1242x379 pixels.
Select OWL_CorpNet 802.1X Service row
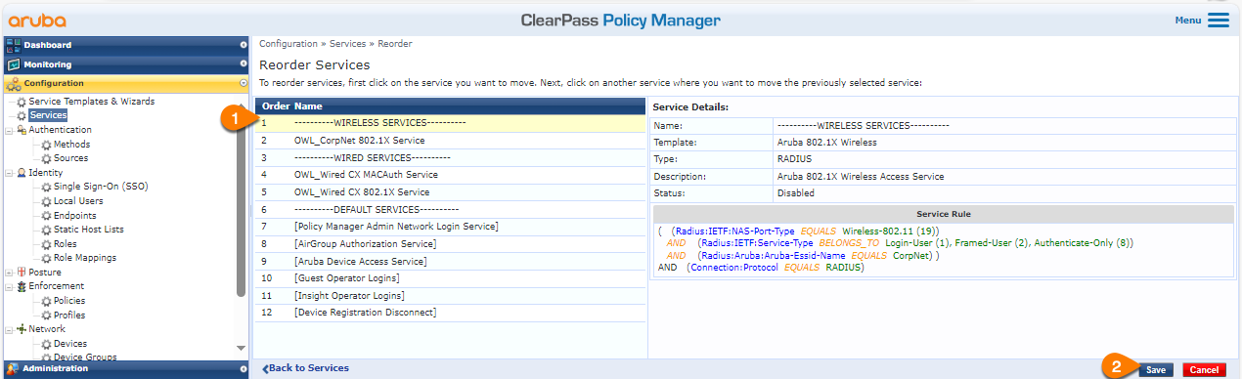[x=451, y=141]
